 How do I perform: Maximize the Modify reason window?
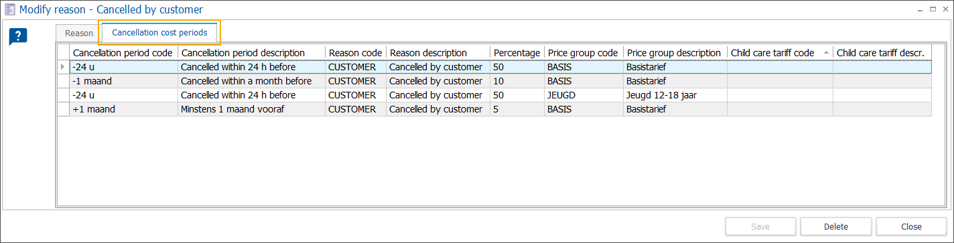pos(932,9)
